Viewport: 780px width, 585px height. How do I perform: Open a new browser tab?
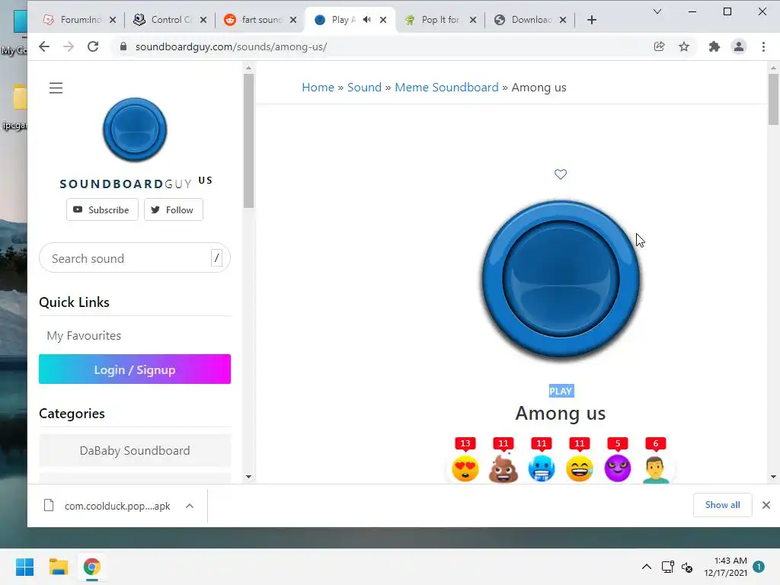[x=591, y=20]
